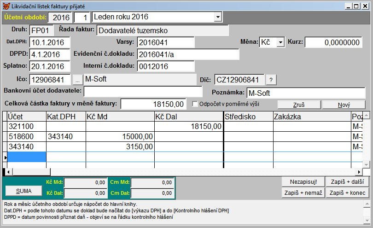Click the DPPD date field 4.1.2016
The width and height of the screenshot is (373, 228).
[x=50, y=54]
